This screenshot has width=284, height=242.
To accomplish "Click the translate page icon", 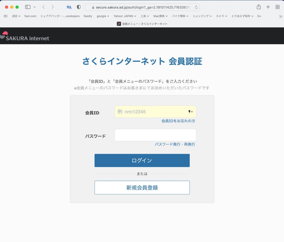I will tap(69, 7).
